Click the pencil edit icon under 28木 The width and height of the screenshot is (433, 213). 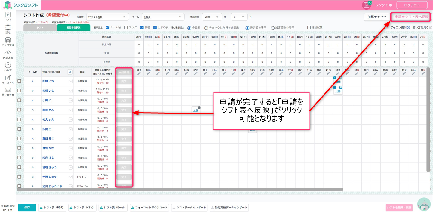(x=395, y=73)
